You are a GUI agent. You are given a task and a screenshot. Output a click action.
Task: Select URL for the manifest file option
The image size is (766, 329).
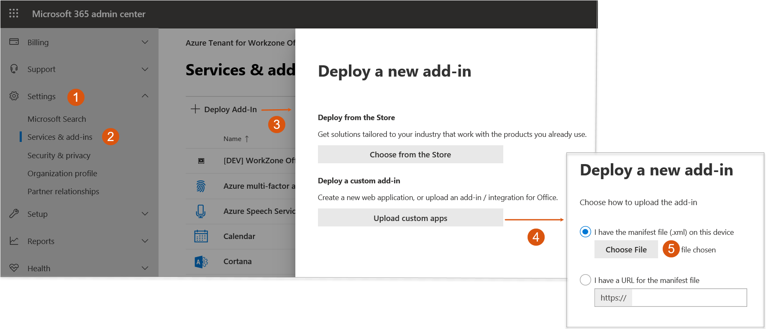coord(585,280)
